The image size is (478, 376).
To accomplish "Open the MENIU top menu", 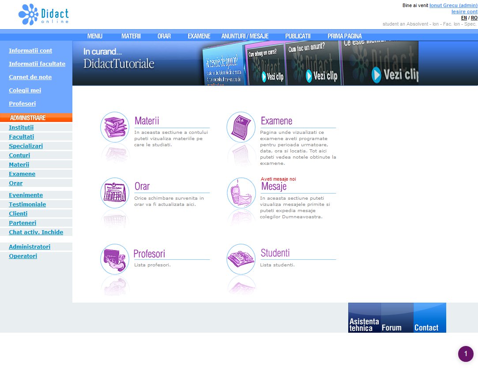I will click(x=95, y=36).
